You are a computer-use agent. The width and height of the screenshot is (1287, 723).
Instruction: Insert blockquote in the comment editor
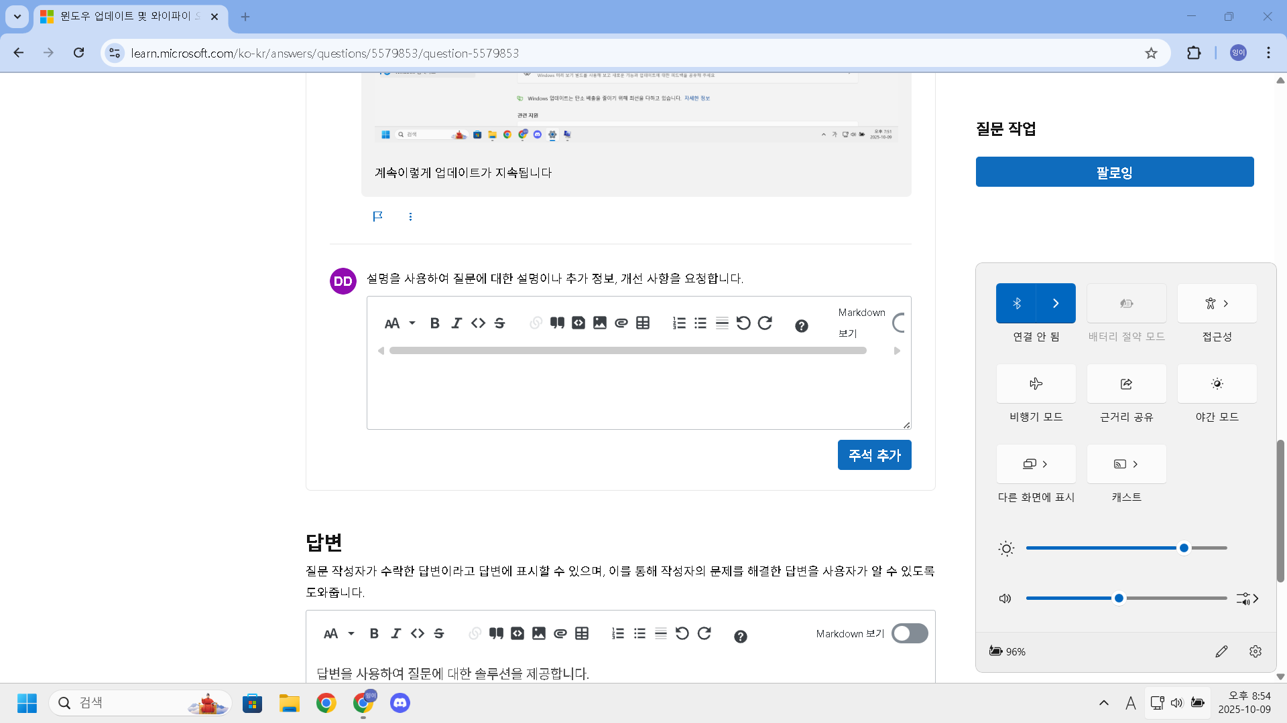(x=557, y=323)
